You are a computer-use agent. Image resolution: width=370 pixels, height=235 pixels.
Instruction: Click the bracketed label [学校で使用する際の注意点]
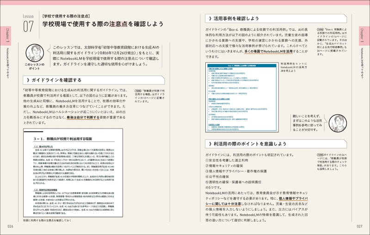pos(66,16)
